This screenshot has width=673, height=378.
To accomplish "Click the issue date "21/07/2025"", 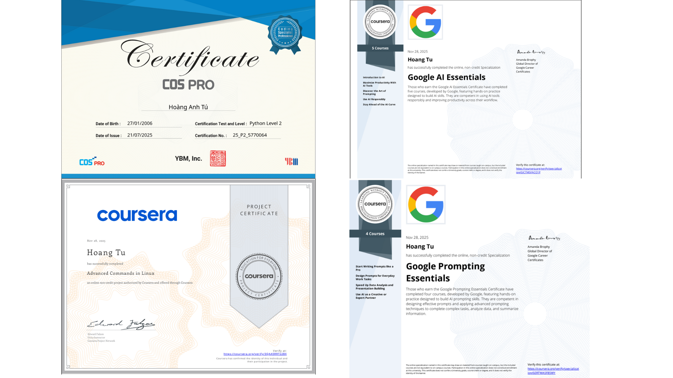I will pyautogui.click(x=140, y=135).
